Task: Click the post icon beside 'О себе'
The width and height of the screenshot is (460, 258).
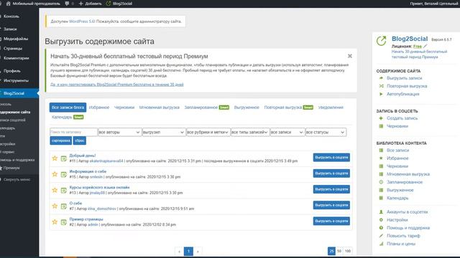Action: click(x=64, y=206)
